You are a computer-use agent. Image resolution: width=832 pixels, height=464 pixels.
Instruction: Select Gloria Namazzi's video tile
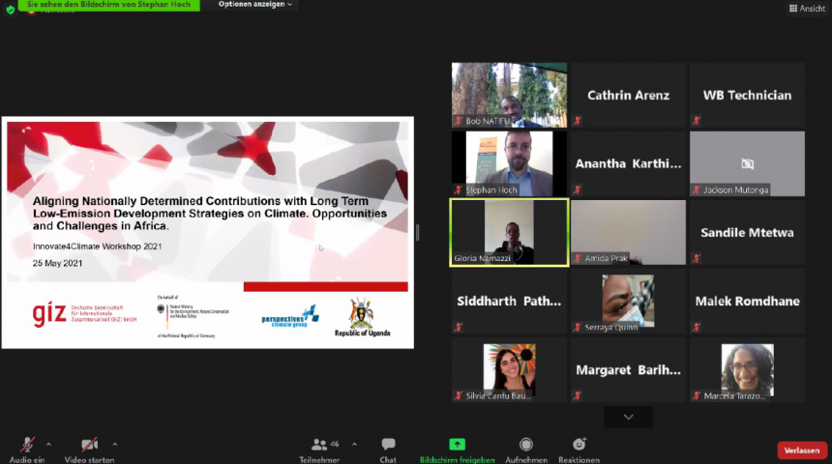pos(509,232)
